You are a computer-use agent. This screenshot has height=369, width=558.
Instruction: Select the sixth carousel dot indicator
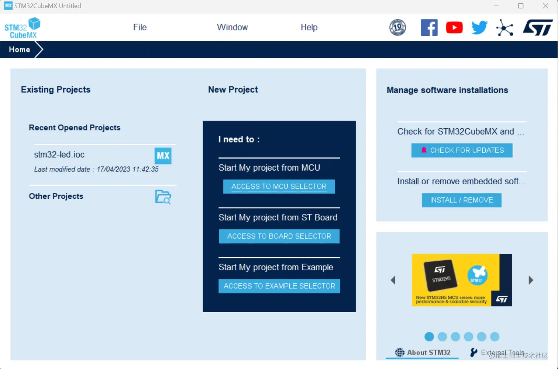pyautogui.click(x=495, y=337)
